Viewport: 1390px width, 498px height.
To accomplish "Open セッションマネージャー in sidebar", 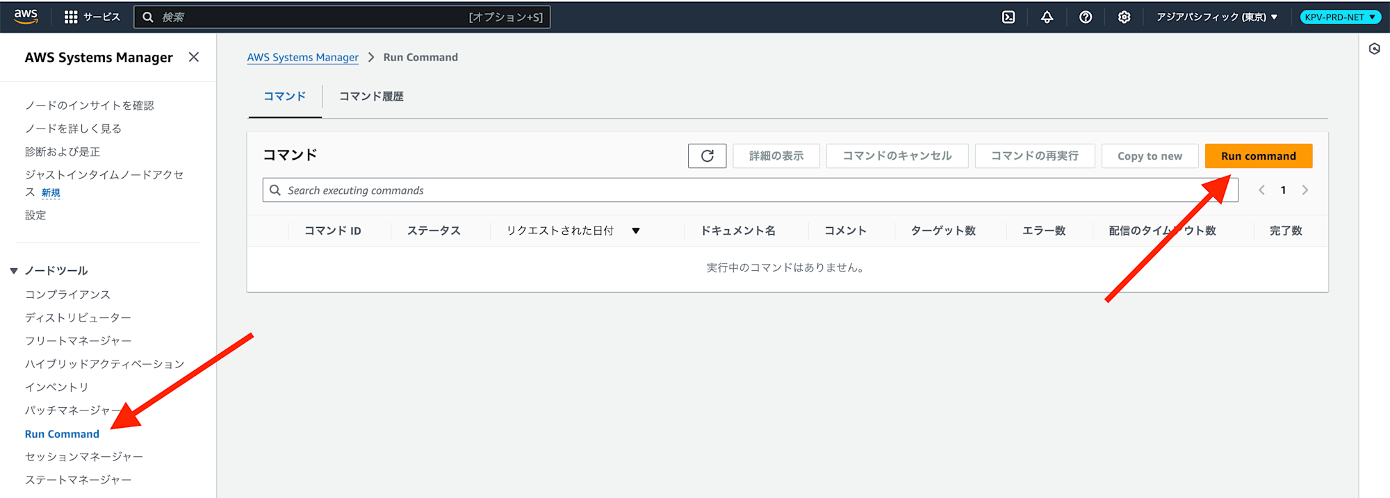I will [84, 456].
